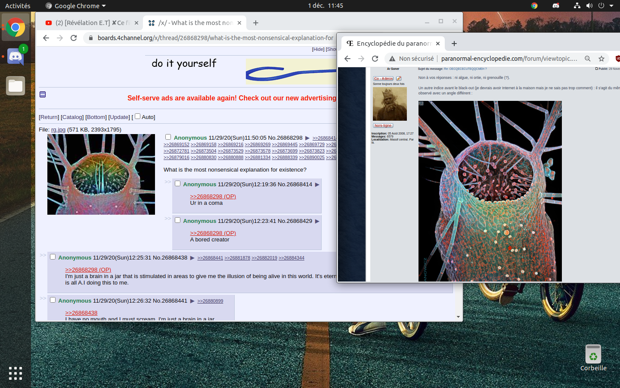Tick checkbox for post No.26868438
The height and width of the screenshot is (388, 620).
tap(53, 257)
